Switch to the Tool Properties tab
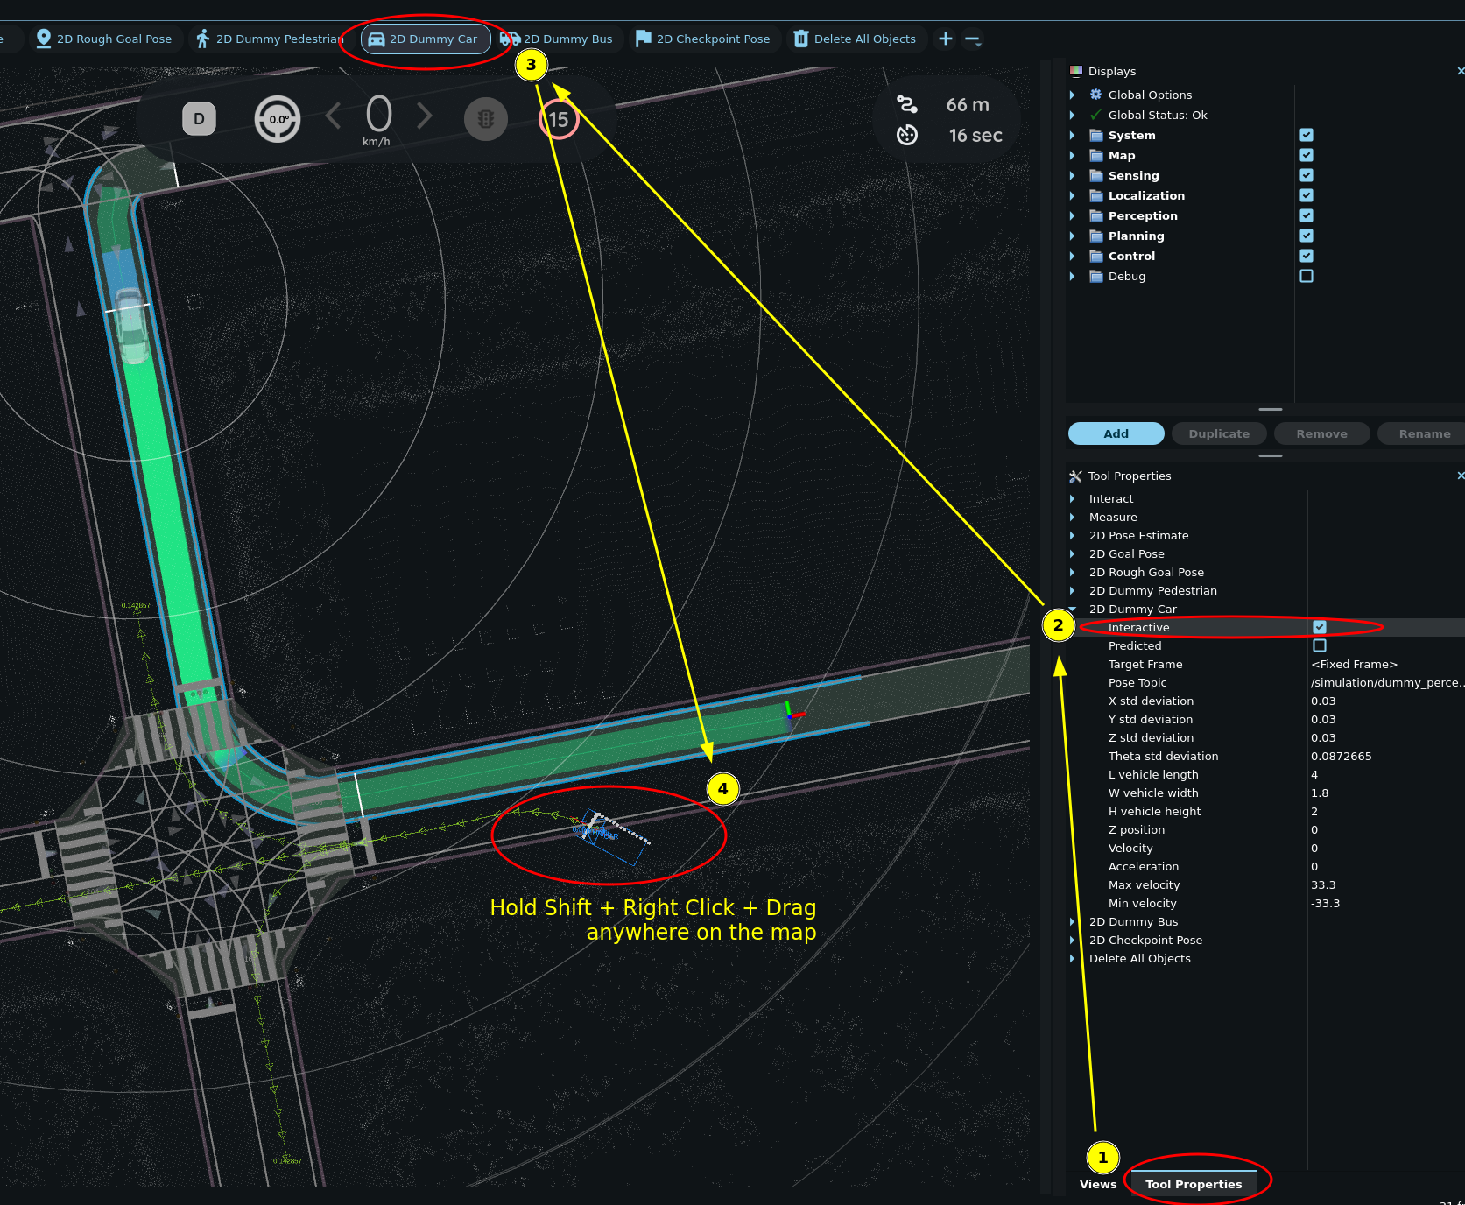The image size is (1465, 1205). 1193,1184
